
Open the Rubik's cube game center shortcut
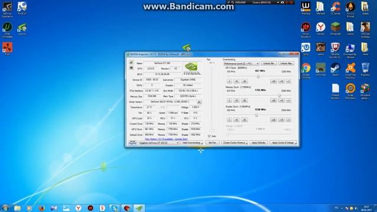pos(365,91)
